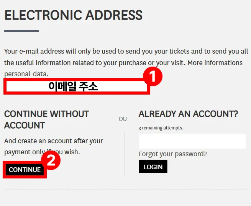This screenshot has width=251, height=206.
Task: Click the email address input field
Action: [x=77, y=87]
